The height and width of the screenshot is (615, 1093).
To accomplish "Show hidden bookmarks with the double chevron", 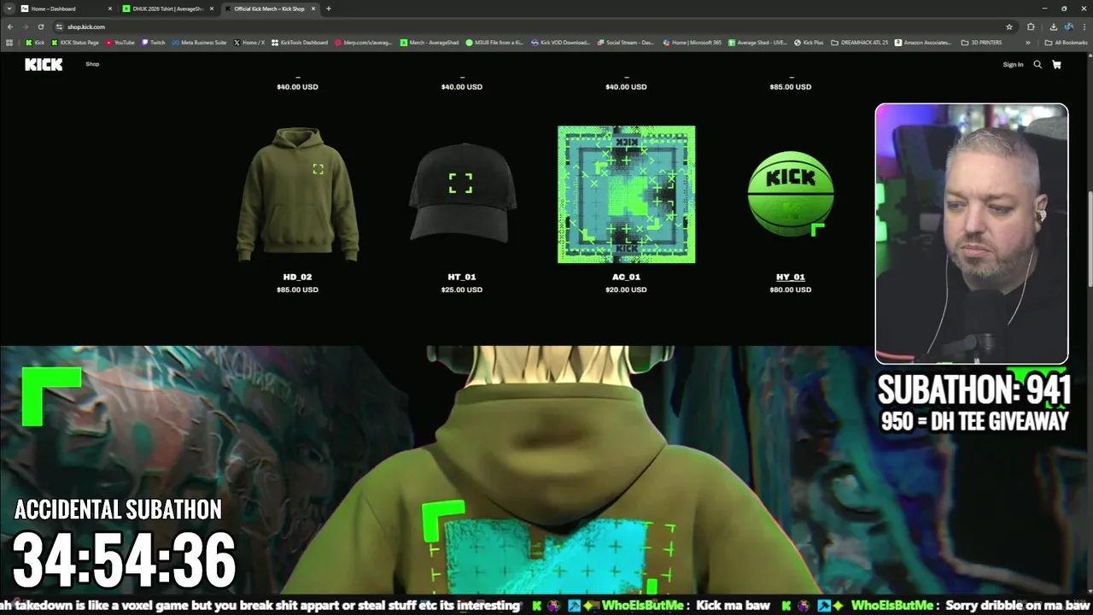I will [1028, 42].
